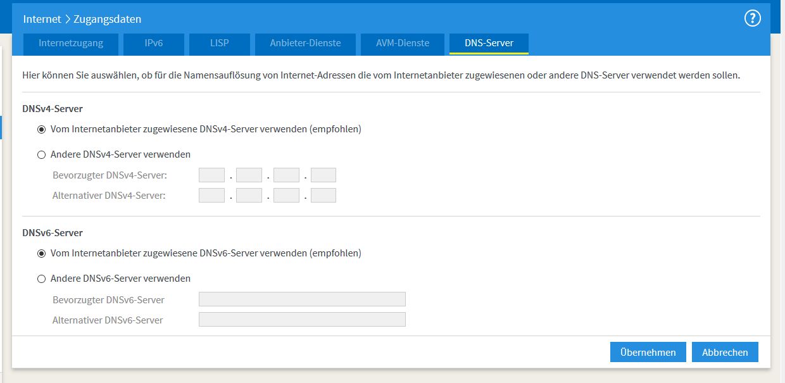Screen dimensions: 785x383
Task: Open the help question mark icon
Action: click(x=751, y=18)
